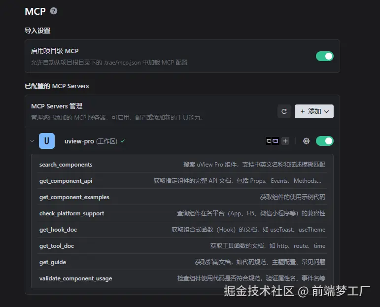Viewport: 380px width, 307px height.
Task: Select the get_guide tool row
Action: pyautogui.click(x=182, y=262)
